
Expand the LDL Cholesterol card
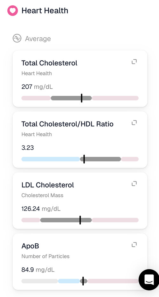[134, 184]
